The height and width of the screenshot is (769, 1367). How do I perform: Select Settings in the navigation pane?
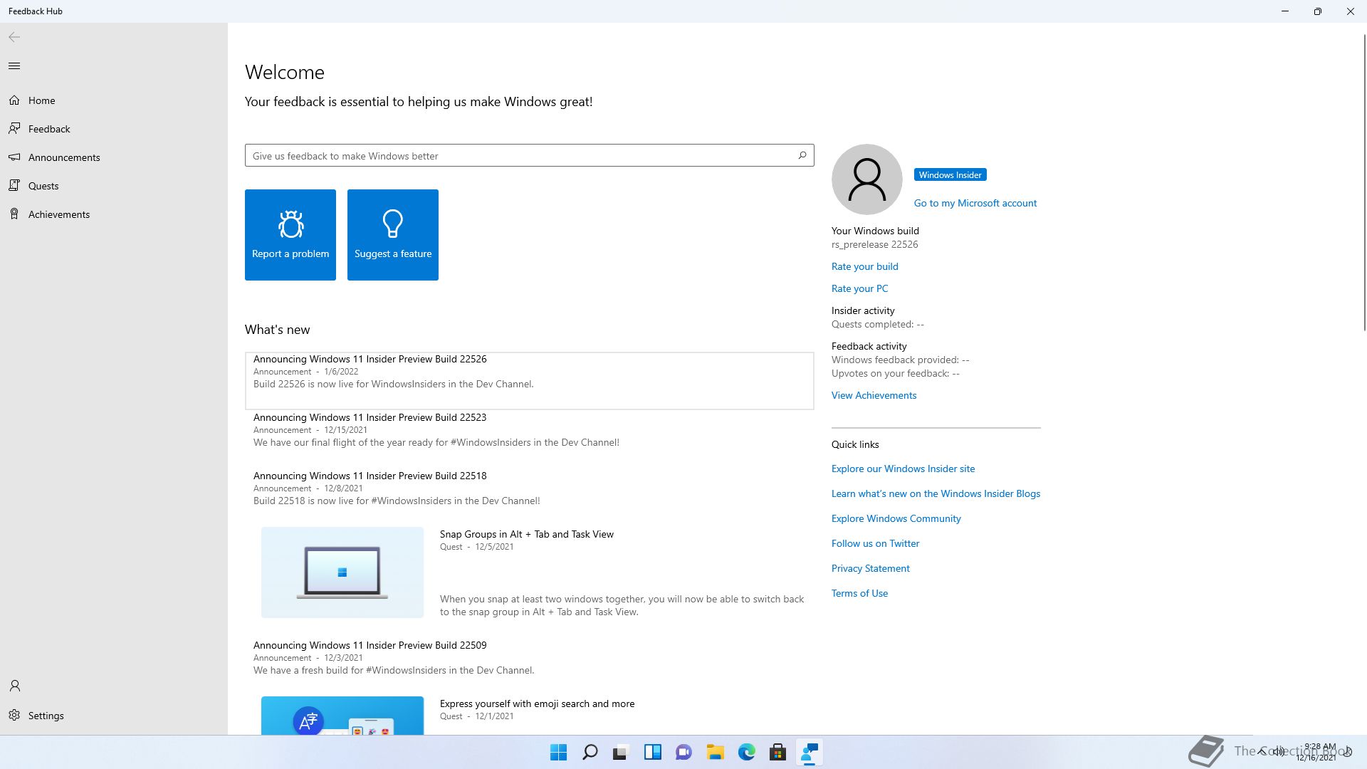114,716
